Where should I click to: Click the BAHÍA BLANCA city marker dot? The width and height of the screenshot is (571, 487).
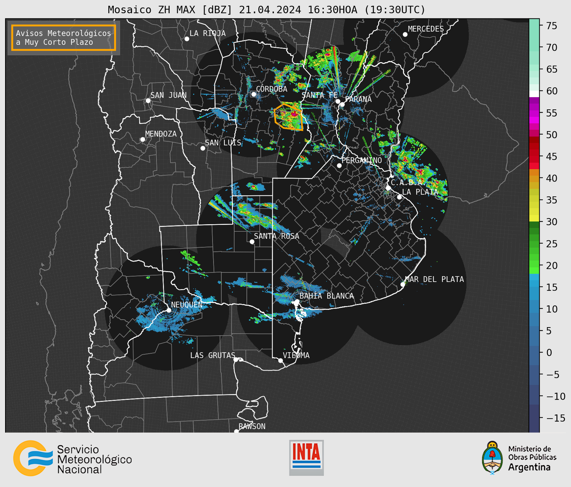(297, 301)
